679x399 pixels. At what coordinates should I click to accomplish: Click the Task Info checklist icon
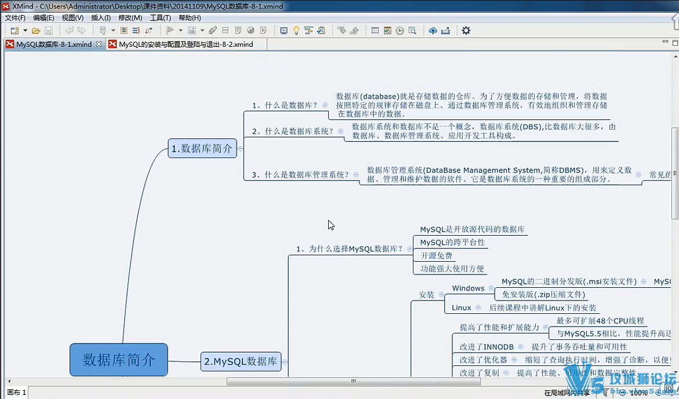(x=321, y=30)
